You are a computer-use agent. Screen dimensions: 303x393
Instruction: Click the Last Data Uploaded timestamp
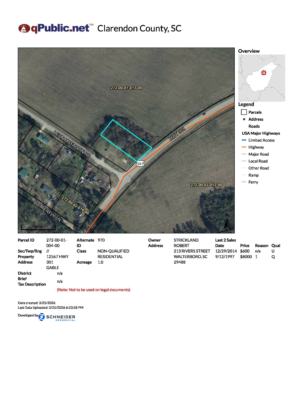point(50,308)
